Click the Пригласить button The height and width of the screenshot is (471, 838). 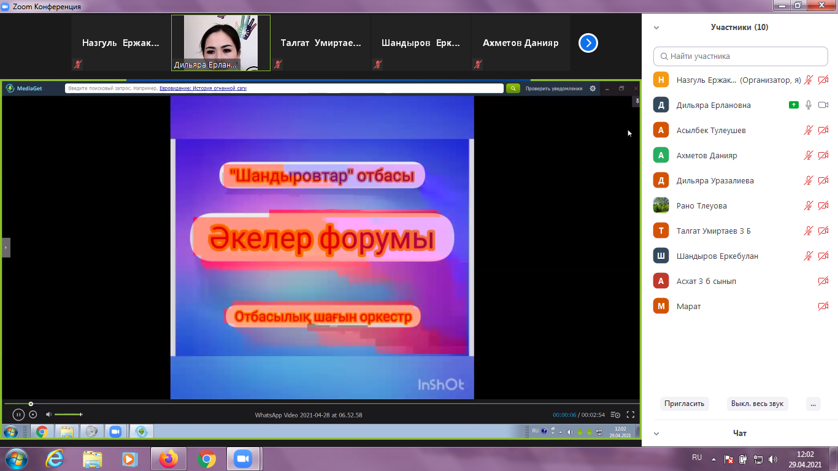tap(684, 404)
